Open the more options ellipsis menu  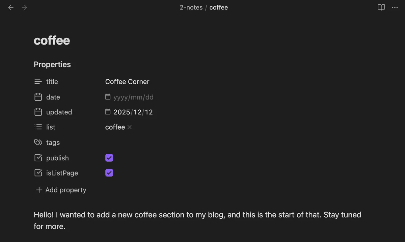pos(395,7)
